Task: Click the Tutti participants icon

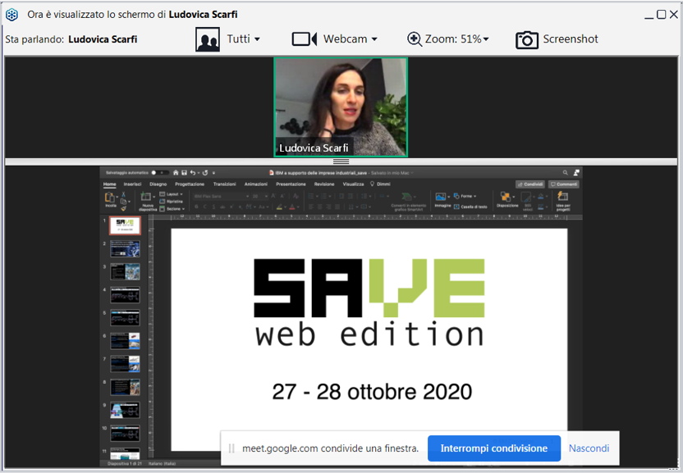Action: click(x=208, y=39)
